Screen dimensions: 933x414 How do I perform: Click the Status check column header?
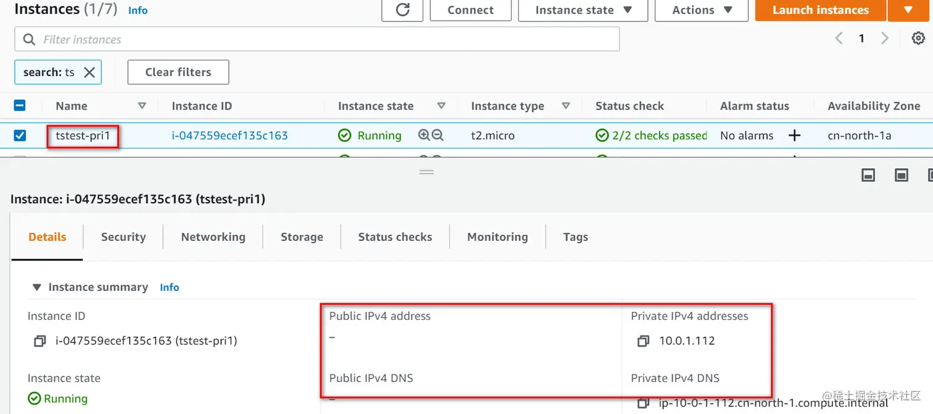click(x=629, y=106)
